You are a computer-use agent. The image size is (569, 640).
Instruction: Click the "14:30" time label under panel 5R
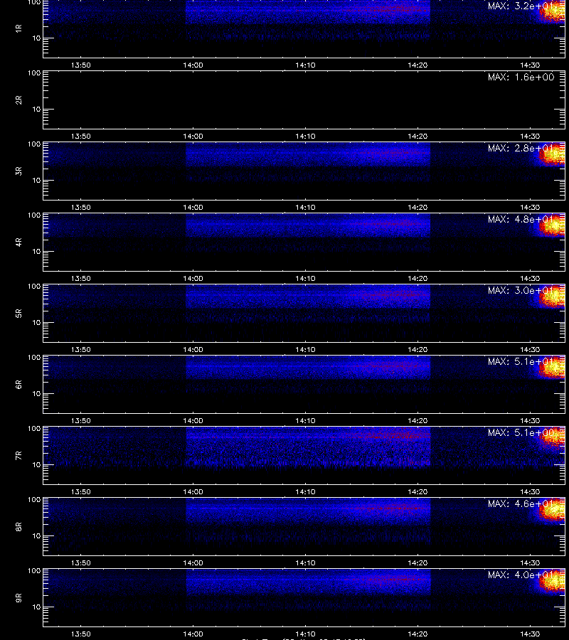point(530,349)
